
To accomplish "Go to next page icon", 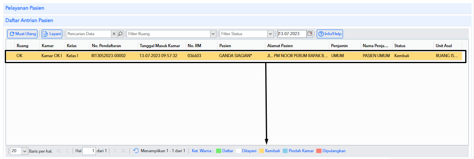I will point(115,151).
